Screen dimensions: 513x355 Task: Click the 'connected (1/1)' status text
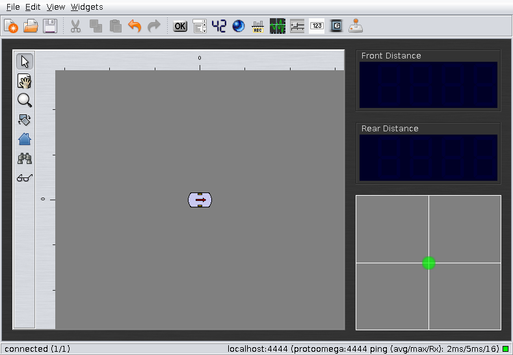[37, 348]
